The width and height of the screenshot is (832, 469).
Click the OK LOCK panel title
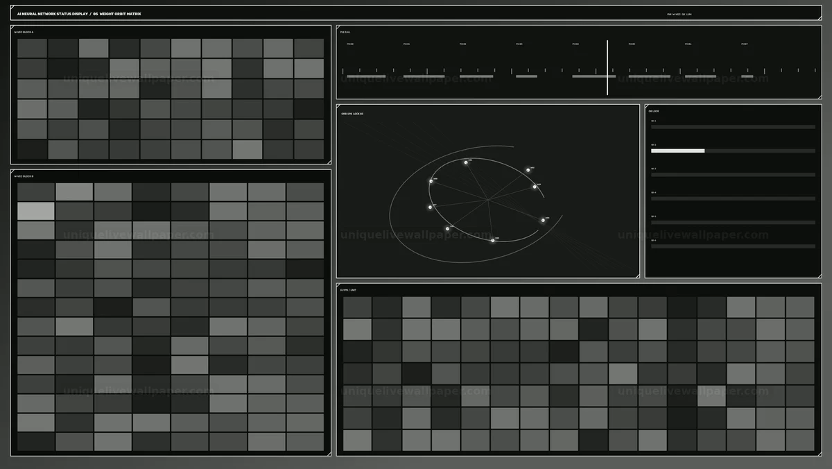tap(654, 111)
